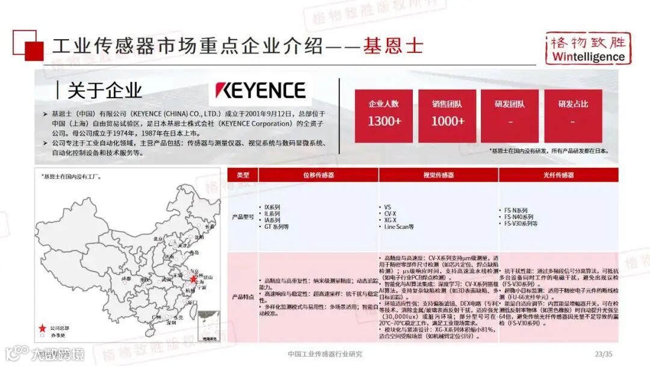Click the 办事处 legend label
Viewport: 650px width, 366px height.
point(58,335)
